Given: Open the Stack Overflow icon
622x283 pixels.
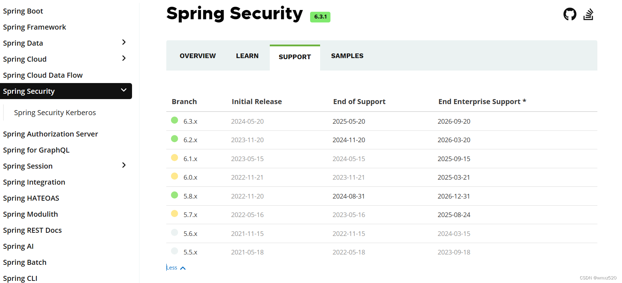Looking at the screenshot, I should 588,14.
